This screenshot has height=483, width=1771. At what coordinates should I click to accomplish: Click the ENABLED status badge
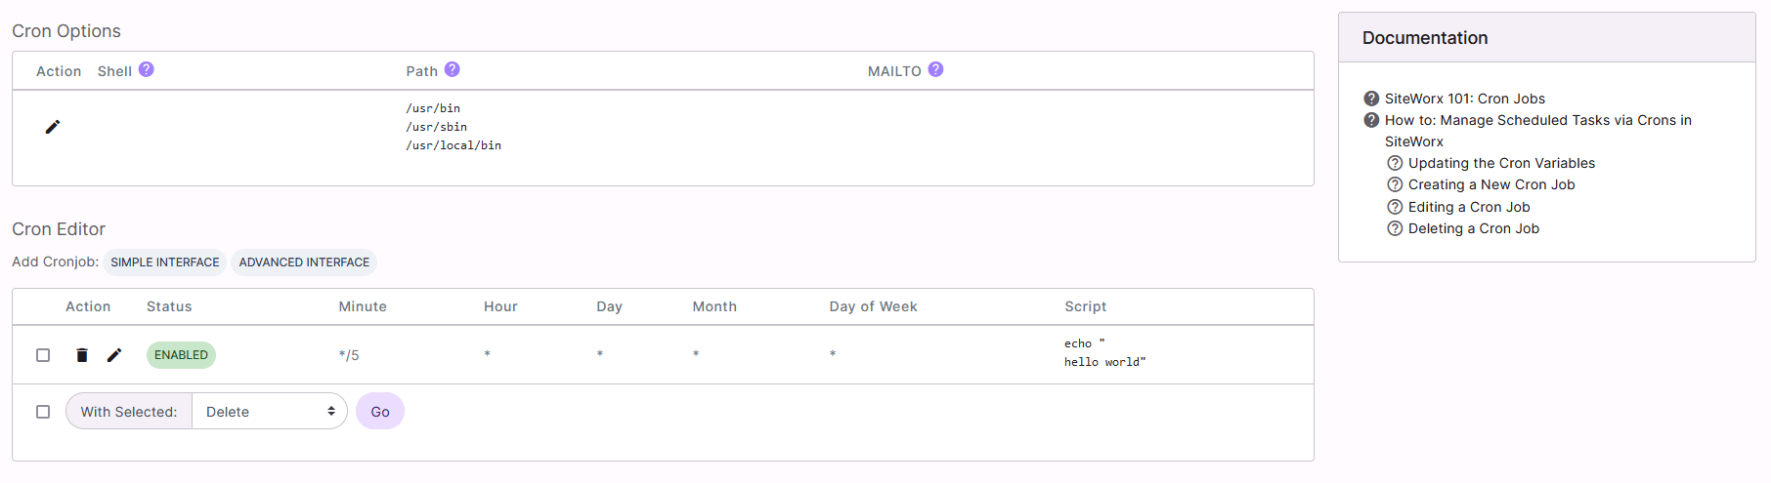pos(181,355)
